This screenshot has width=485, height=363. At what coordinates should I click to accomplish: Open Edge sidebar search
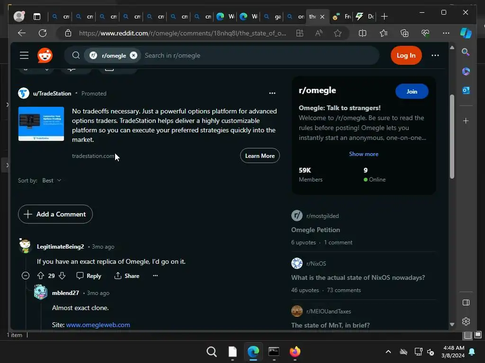click(x=466, y=52)
